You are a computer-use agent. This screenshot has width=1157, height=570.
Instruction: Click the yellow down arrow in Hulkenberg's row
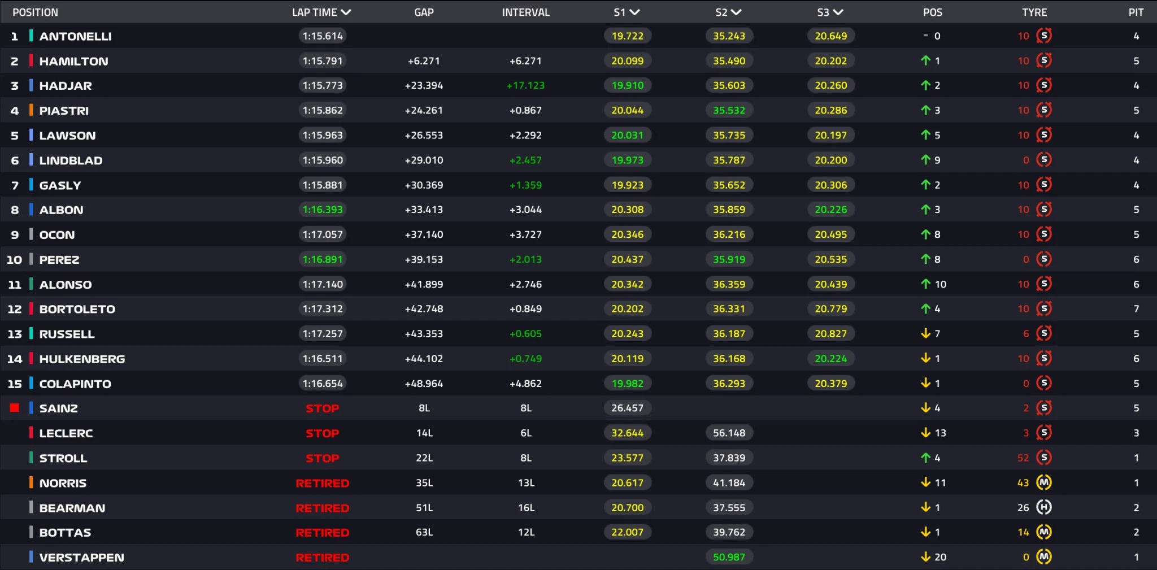925,358
